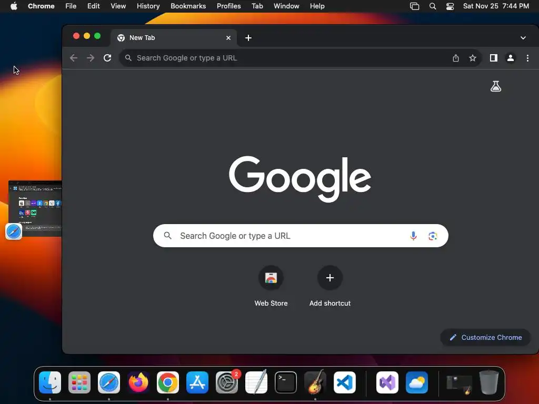Open Chrome's three-dot menu
539x404 pixels.
click(x=527, y=58)
